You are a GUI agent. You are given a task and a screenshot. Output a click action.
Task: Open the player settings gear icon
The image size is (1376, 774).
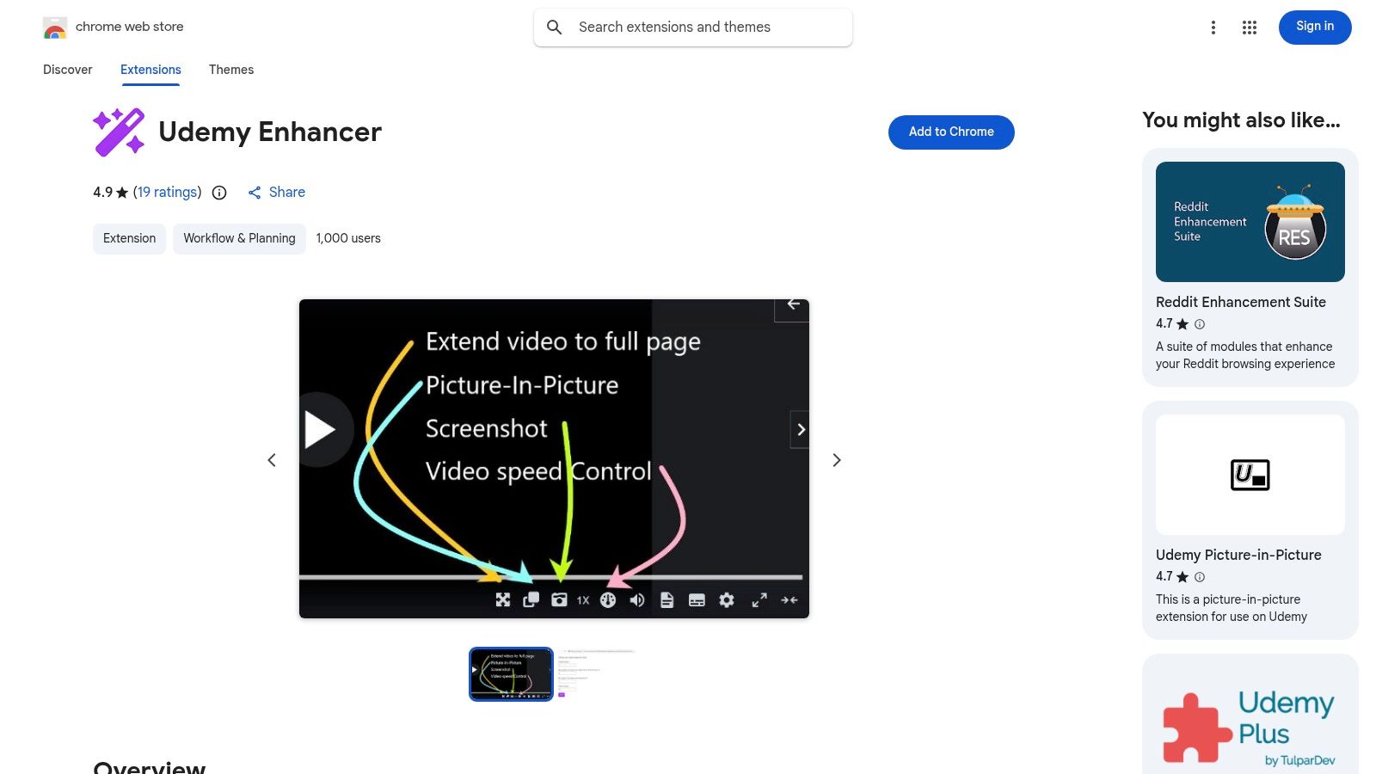[x=727, y=599]
